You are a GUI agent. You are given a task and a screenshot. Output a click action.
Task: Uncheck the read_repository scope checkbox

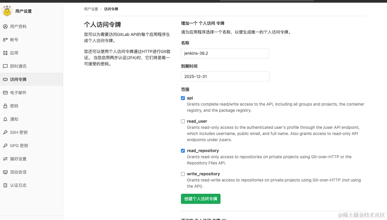click(x=183, y=151)
